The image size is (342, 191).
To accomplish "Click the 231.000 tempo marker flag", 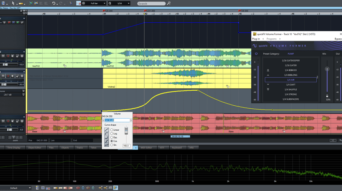I will pos(145,11).
